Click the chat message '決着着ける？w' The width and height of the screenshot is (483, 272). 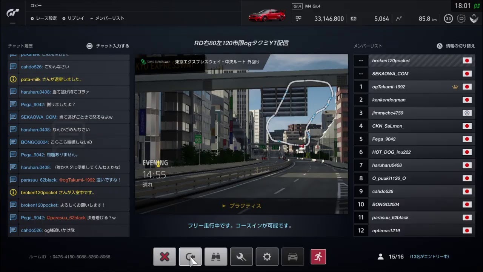tap(102, 218)
